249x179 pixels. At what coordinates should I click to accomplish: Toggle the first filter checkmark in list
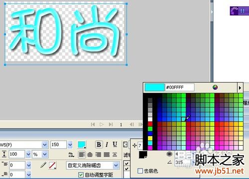(x=126, y=164)
